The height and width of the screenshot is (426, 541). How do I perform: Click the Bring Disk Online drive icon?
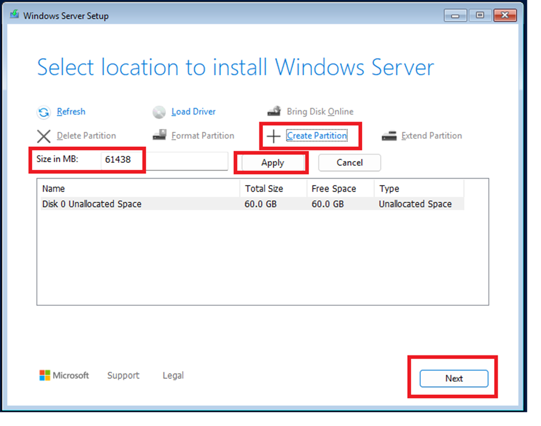[x=275, y=111]
